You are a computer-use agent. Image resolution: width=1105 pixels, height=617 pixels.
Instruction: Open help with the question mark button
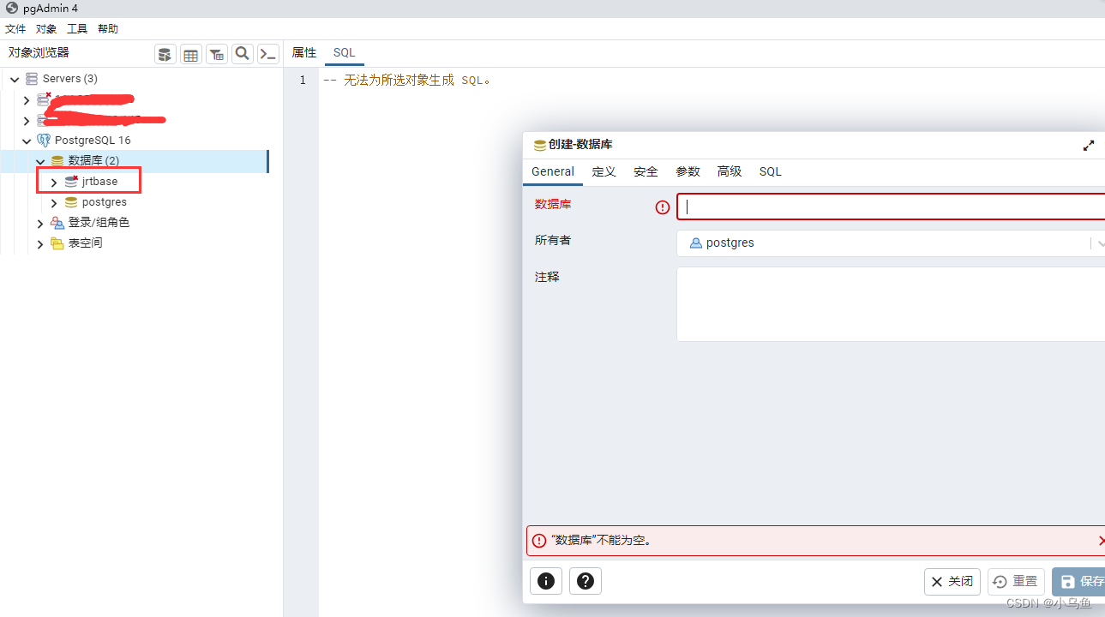click(586, 581)
